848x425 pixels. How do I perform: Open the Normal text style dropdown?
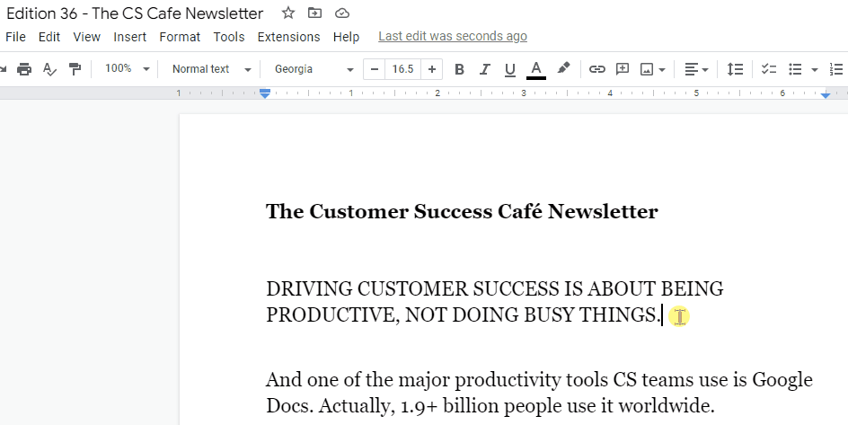click(x=211, y=69)
